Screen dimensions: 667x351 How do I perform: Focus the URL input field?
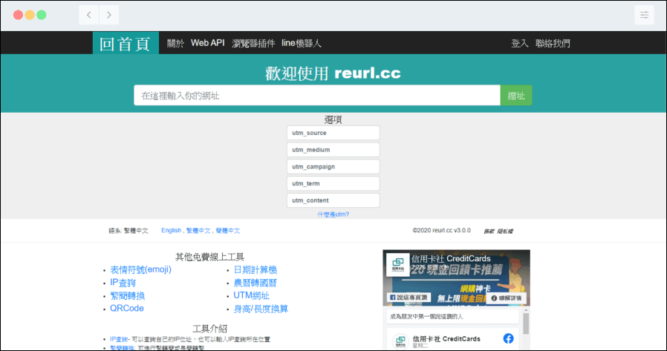[317, 95]
